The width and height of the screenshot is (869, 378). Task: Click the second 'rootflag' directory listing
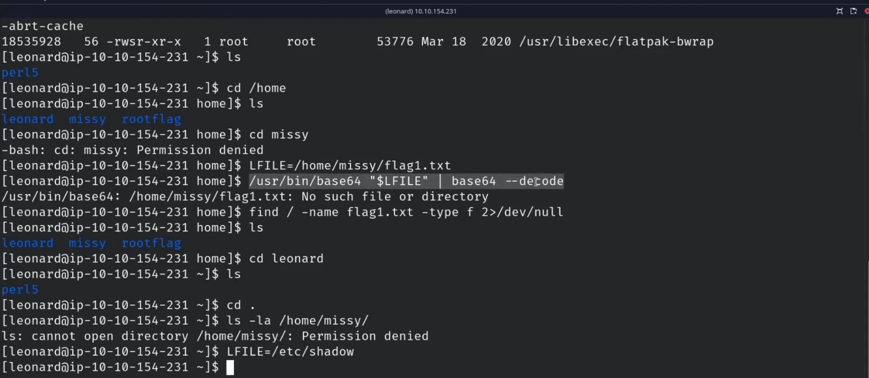click(152, 243)
